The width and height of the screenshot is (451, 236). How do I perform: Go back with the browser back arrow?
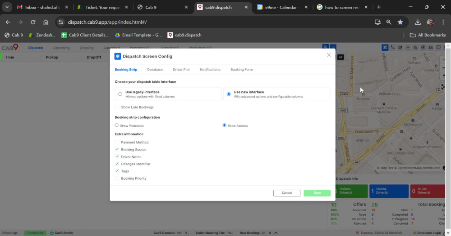[x=8, y=22]
